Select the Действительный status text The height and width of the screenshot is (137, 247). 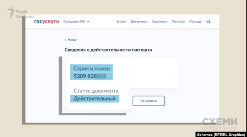pos(94,99)
